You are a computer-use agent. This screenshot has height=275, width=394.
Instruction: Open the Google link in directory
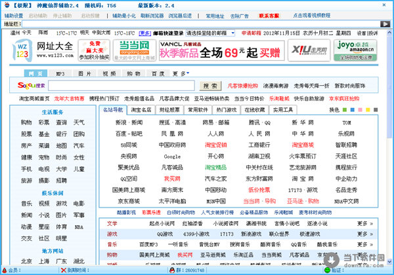click(172, 156)
